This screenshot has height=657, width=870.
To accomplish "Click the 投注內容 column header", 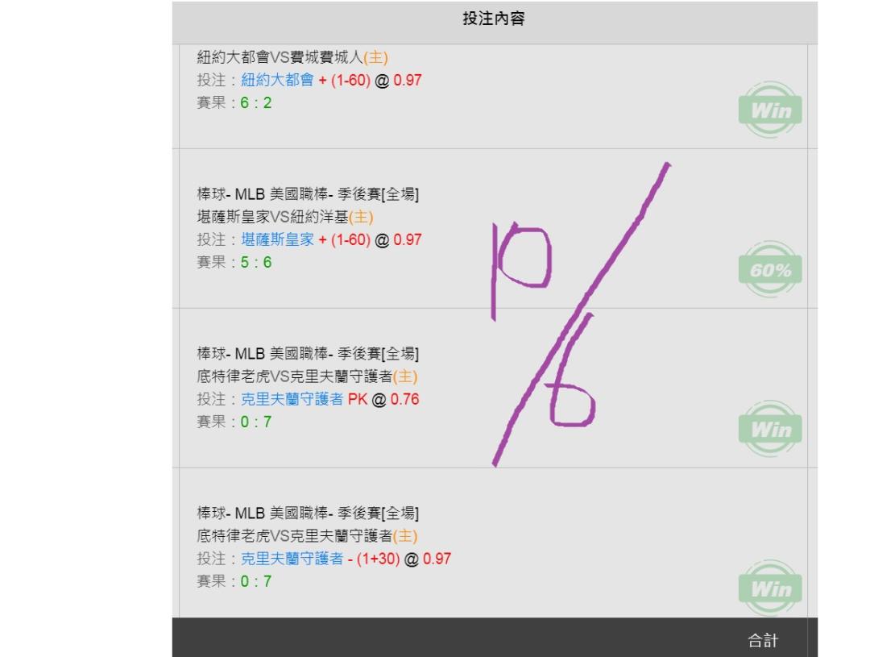I will pos(494,19).
